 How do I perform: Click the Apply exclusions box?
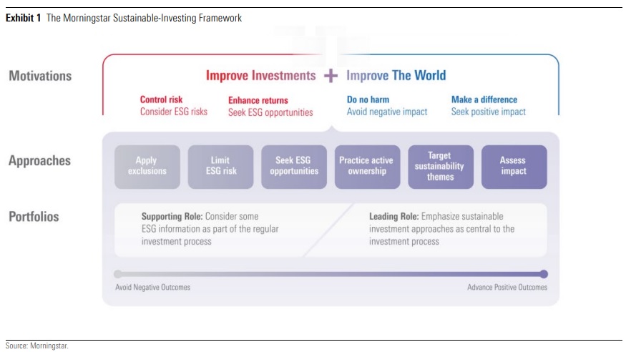(147, 166)
